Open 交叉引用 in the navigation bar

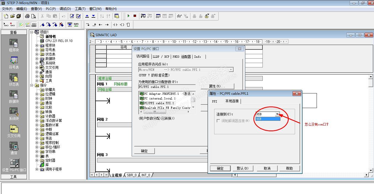click(14, 131)
